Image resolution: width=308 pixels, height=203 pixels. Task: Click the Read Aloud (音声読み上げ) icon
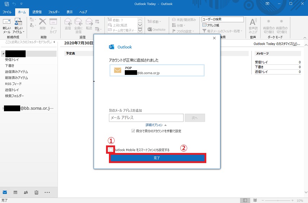pos(253,22)
